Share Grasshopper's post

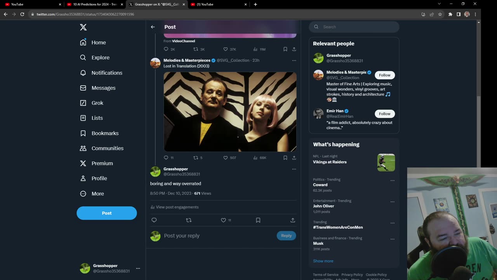pyautogui.click(x=293, y=220)
